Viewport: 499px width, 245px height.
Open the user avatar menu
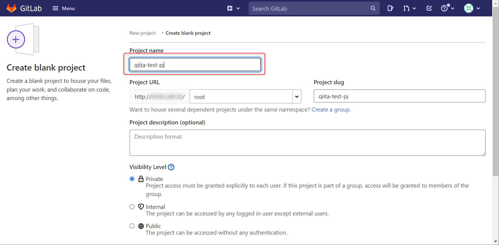point(472,8)
